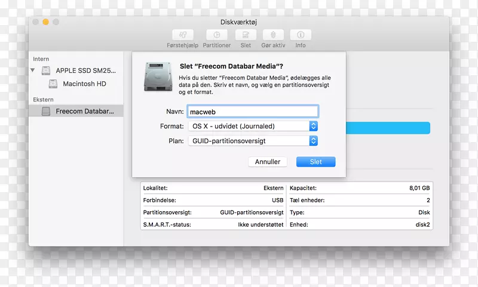
Task: Select Macintosh HD in the sidebar
Action: pyautogui.click(x=84, y=84)
